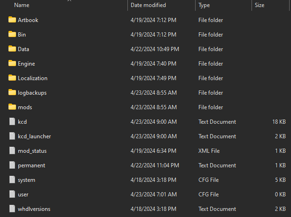Click date 4/22/2024 10:49 PM of Data

click(x=155, y=49)
